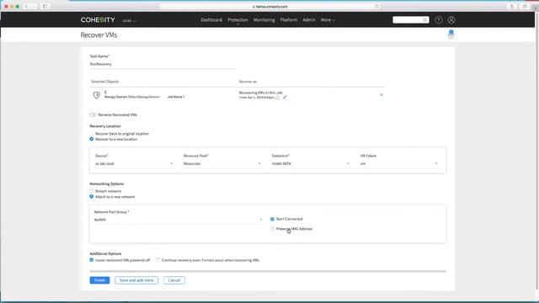Click the Recover VMs page heading

[99, 35]
